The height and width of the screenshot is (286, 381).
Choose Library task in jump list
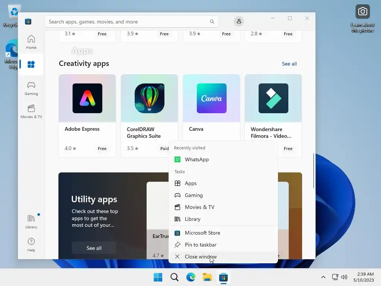(223, 219)
